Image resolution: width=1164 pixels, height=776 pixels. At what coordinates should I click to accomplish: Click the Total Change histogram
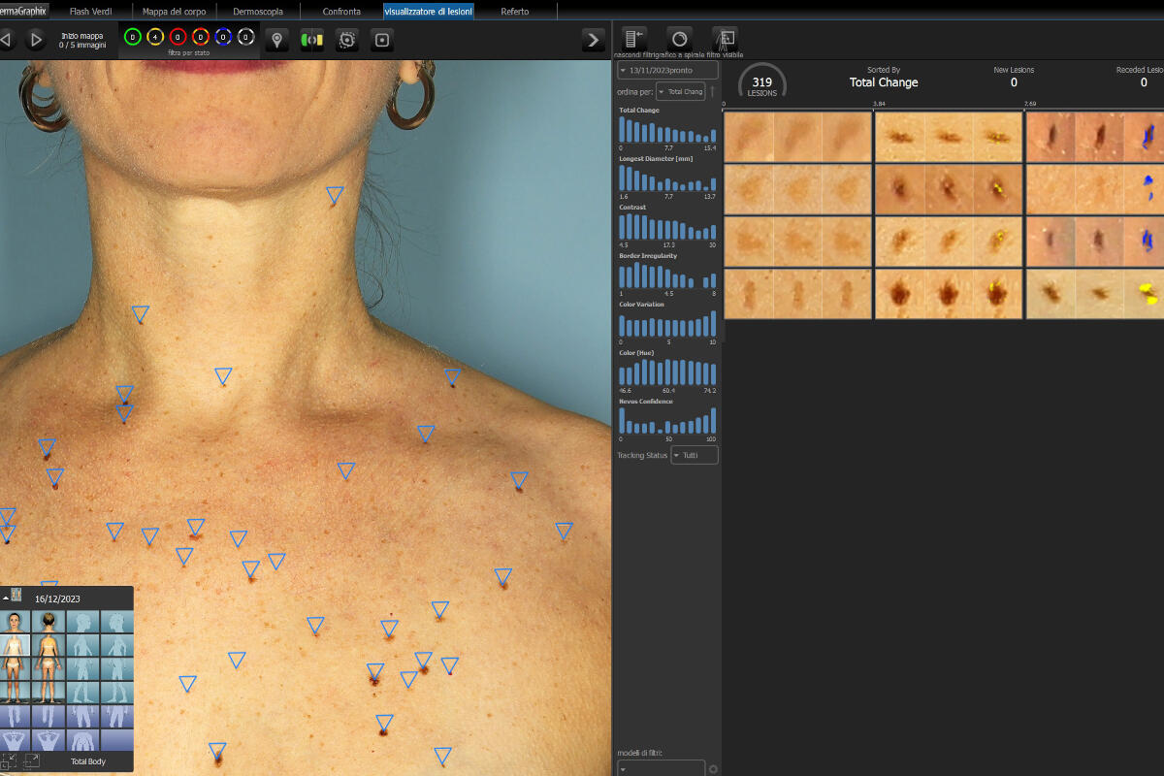click(x=667, y=129)
